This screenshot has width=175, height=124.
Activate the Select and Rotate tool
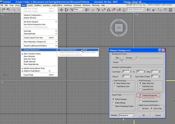(x=67, y=10)
